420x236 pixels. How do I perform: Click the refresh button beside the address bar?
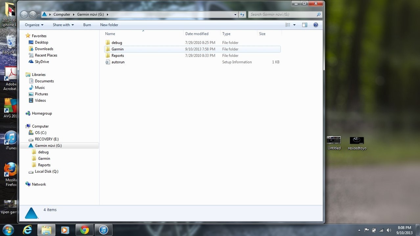coord(242,14)
